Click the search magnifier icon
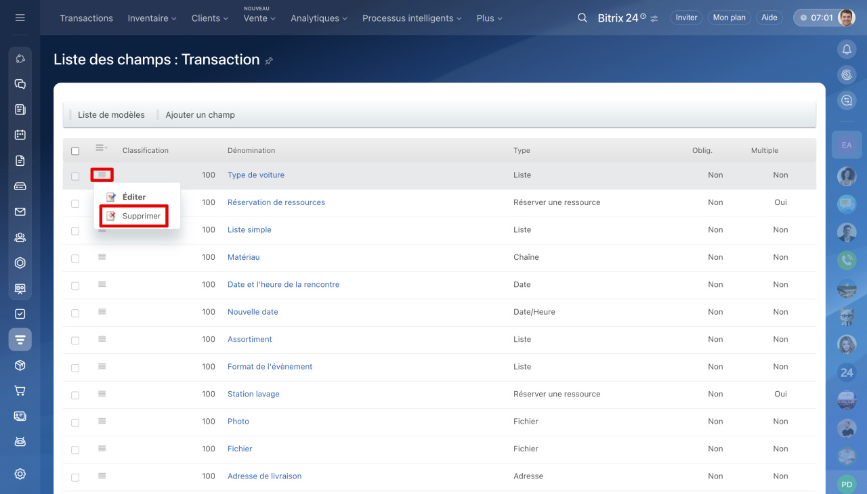The width and height of the screenshot is (867, 494). tap(583, 18)
